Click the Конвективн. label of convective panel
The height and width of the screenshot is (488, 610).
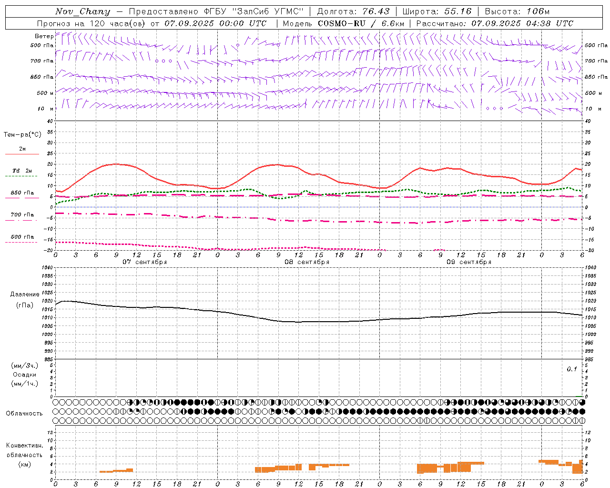24,446
